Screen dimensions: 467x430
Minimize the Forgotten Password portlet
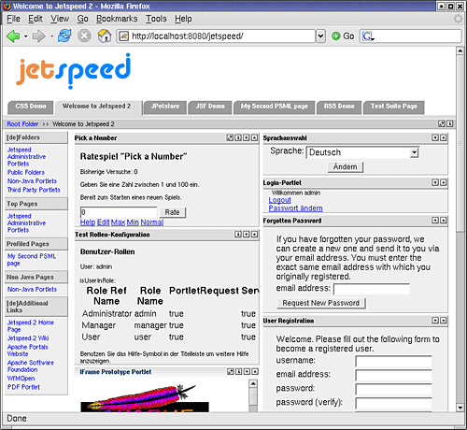click(x=435, y=221)
